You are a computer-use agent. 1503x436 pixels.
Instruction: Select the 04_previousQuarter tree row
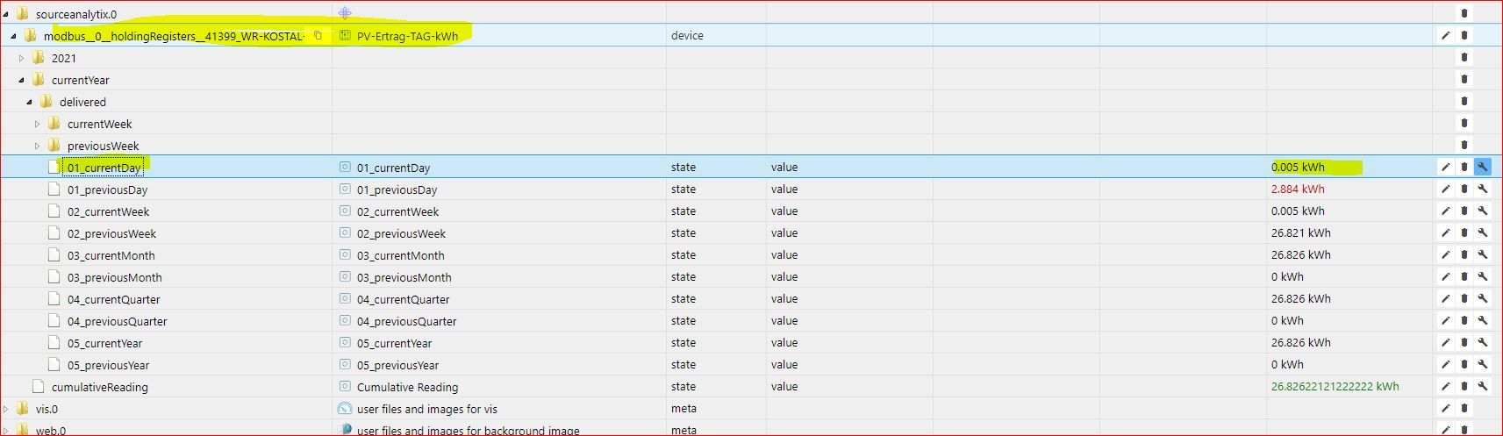pos(117,321)
